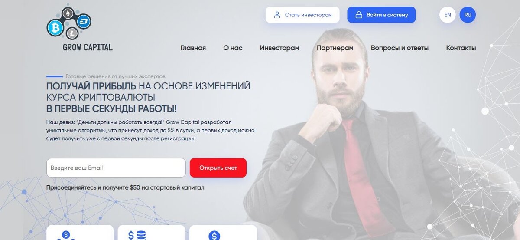Click the user icon in Стать инвестором
Screen dimensions: 520x240
277,15
